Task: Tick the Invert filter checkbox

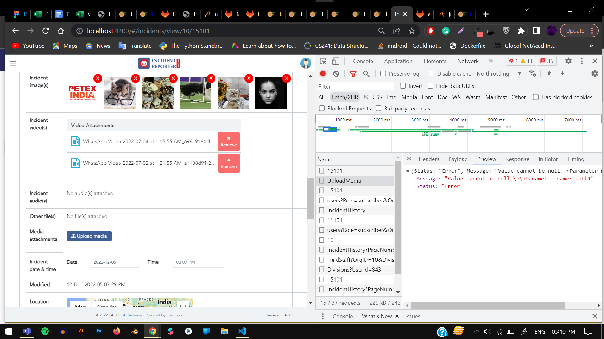Action: pyautogui.click(x=403, y=86)
